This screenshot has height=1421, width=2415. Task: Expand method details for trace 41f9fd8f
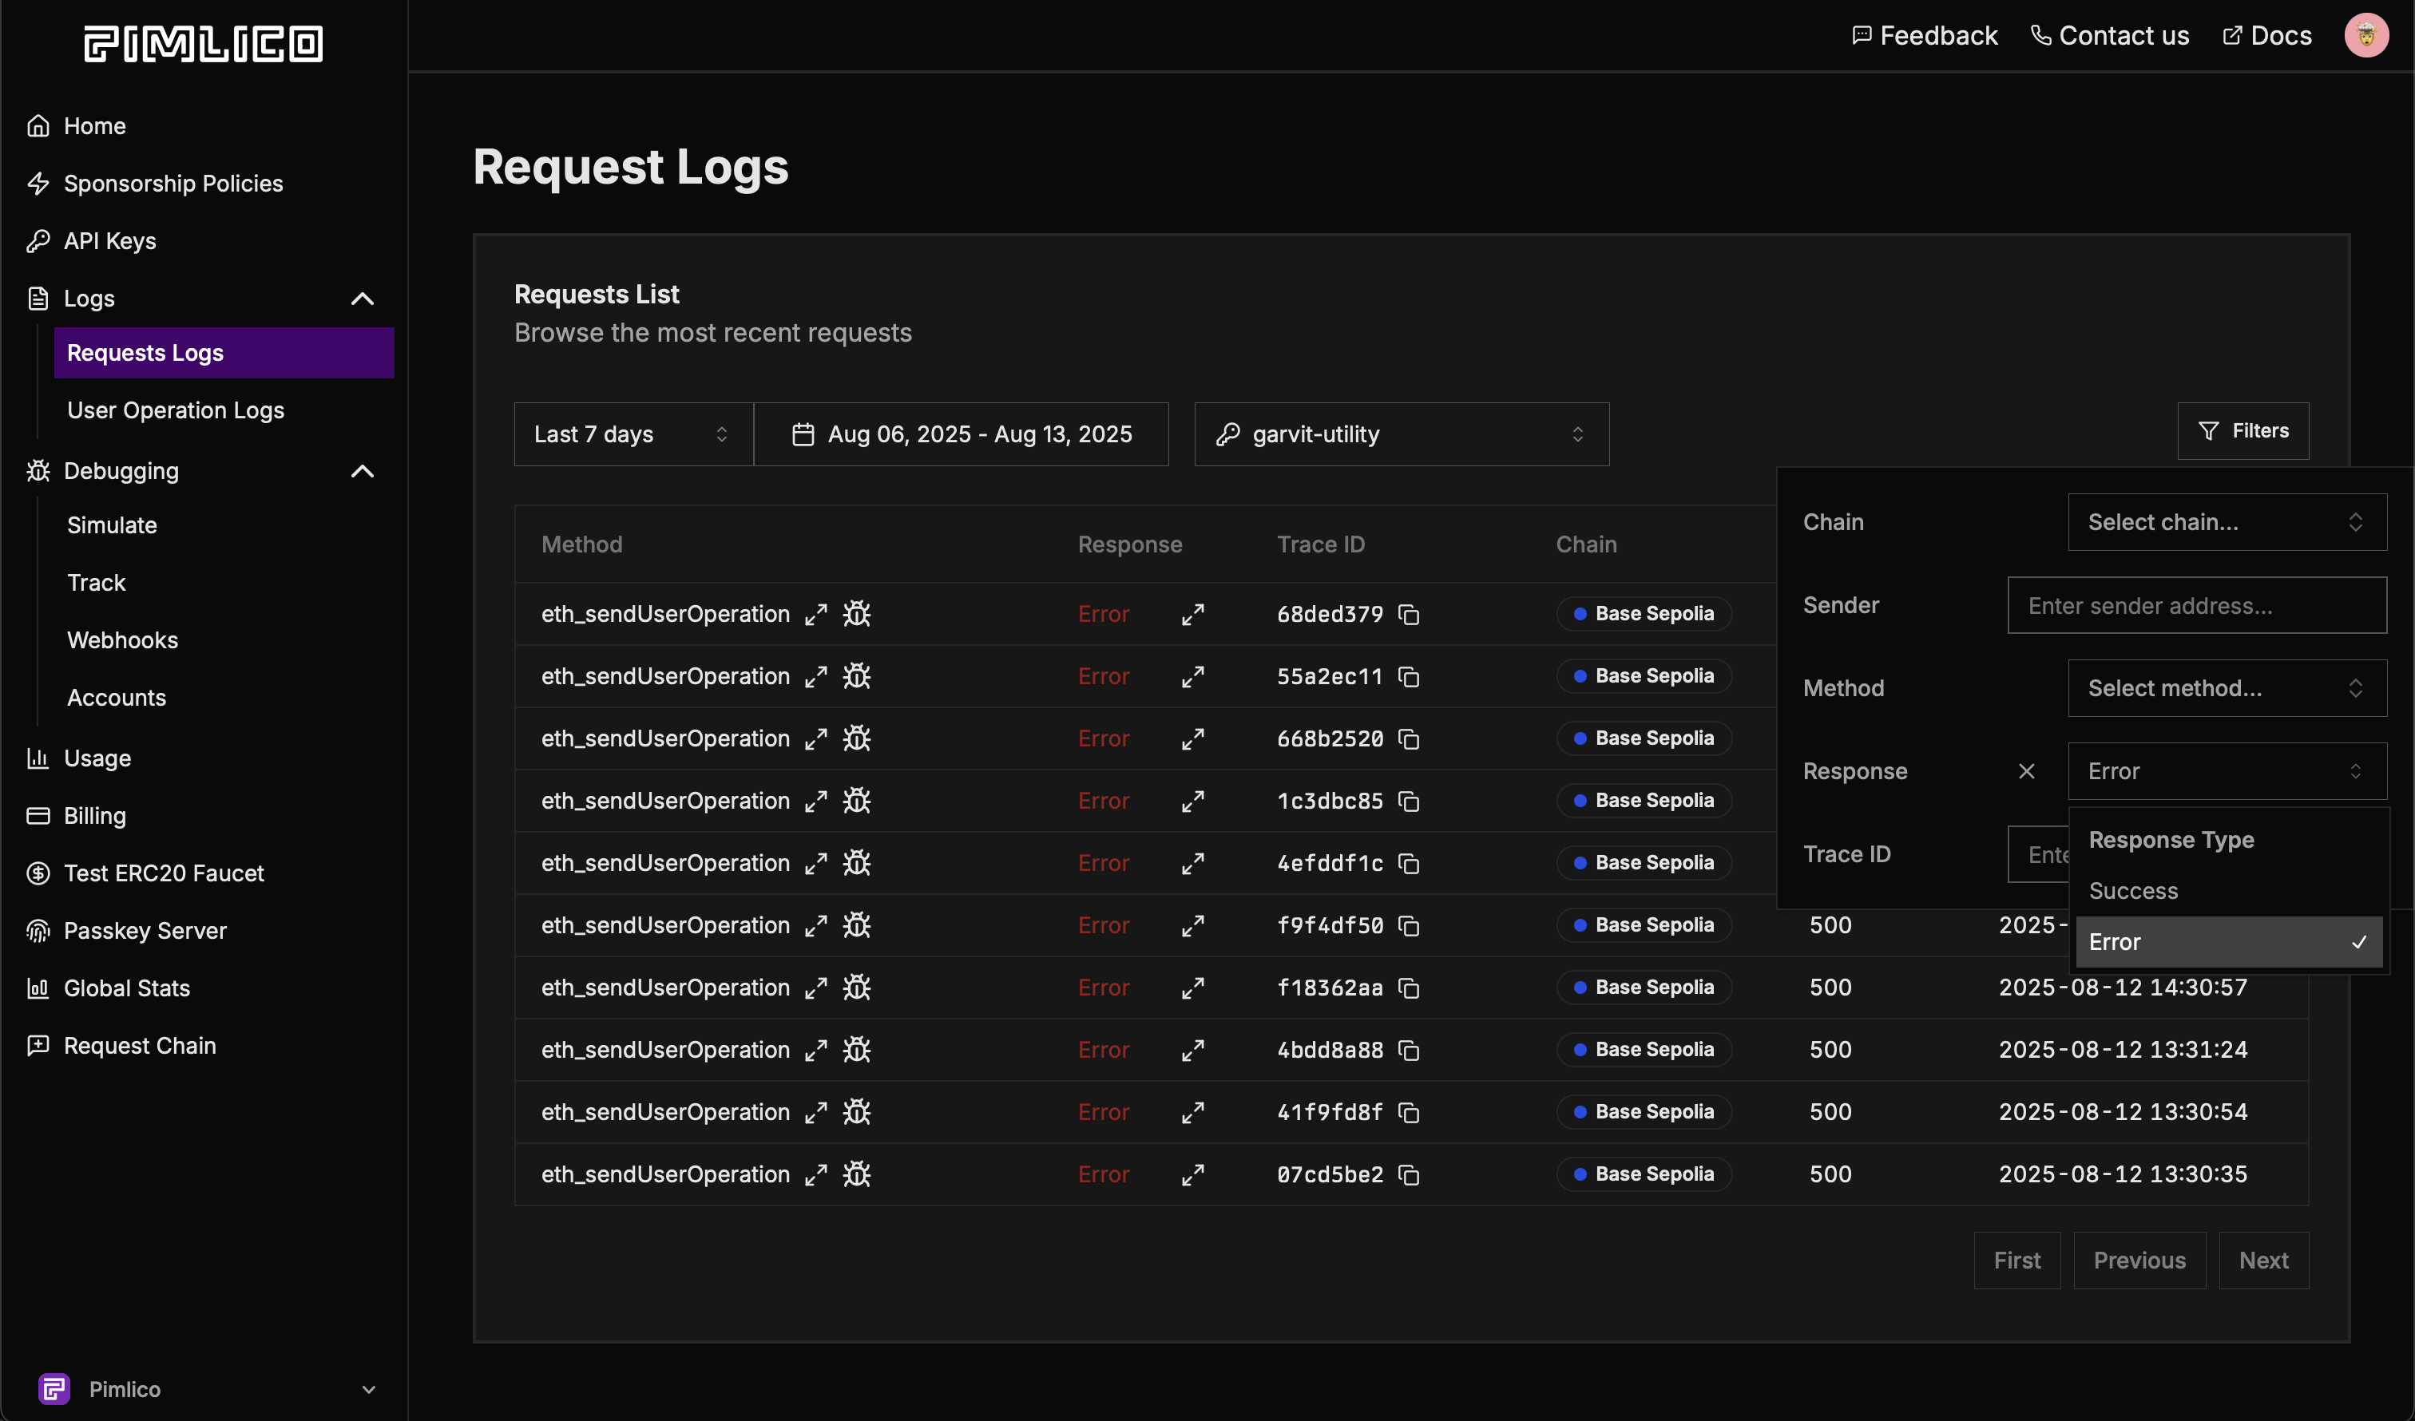coord(815,1113)
